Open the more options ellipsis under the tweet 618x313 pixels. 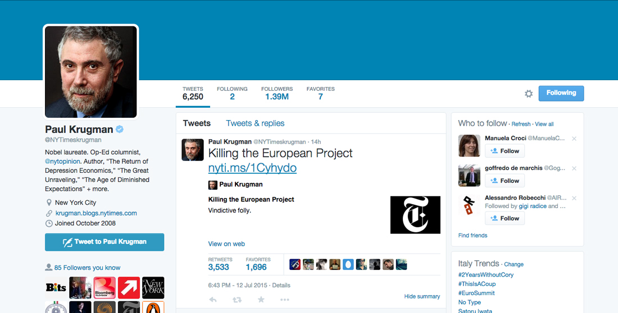click(285, 300)
